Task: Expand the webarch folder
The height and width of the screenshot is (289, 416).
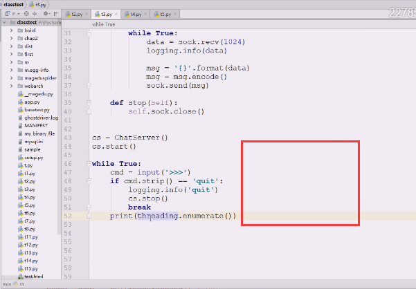Action: coord(11,86)
